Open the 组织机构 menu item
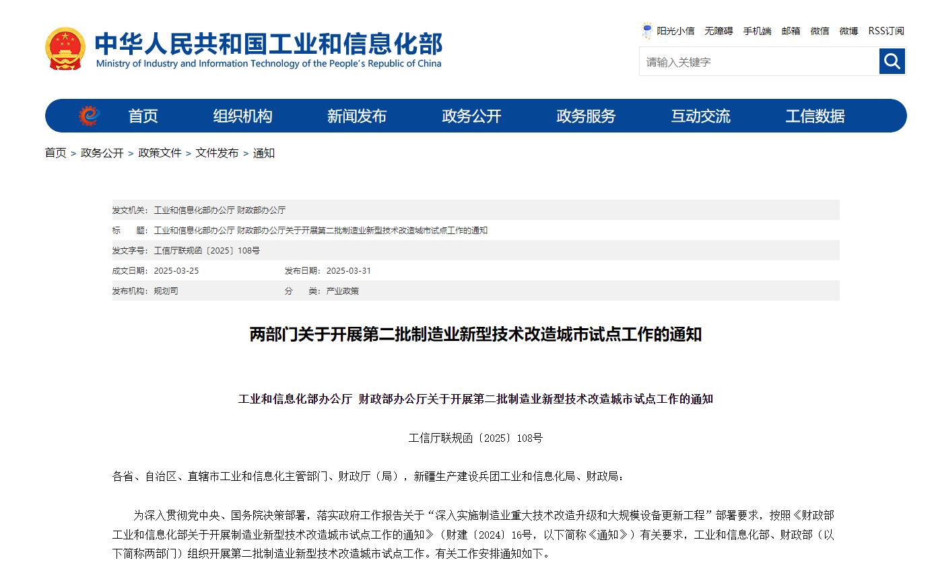This screenshot has height=577, width=934. pos(242,116)
